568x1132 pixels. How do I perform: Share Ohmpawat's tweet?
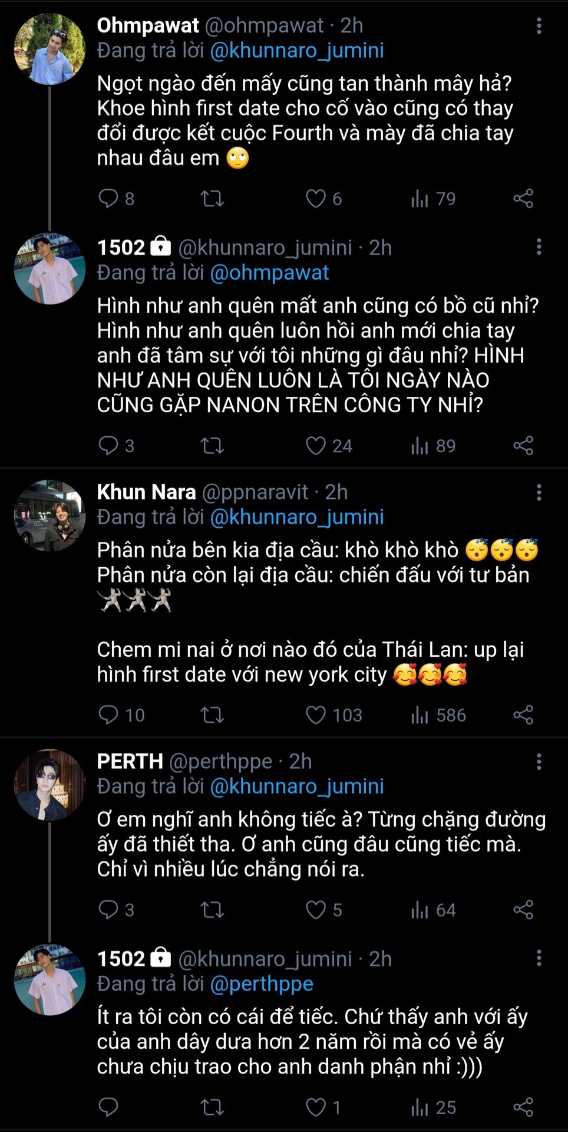click(523, 198)
